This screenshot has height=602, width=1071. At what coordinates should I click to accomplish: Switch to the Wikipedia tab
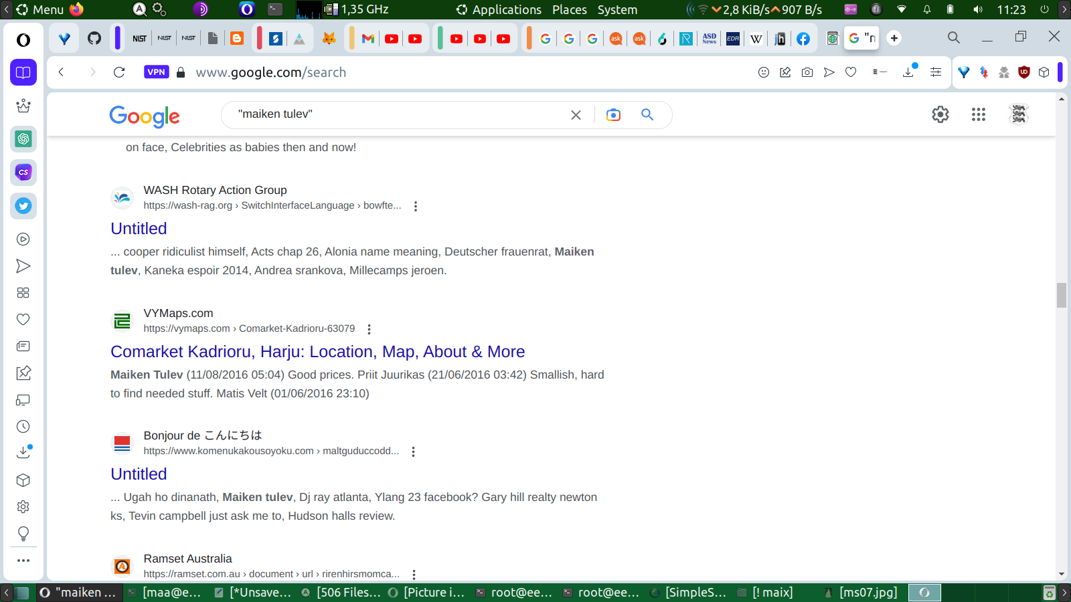click(756, 39)
